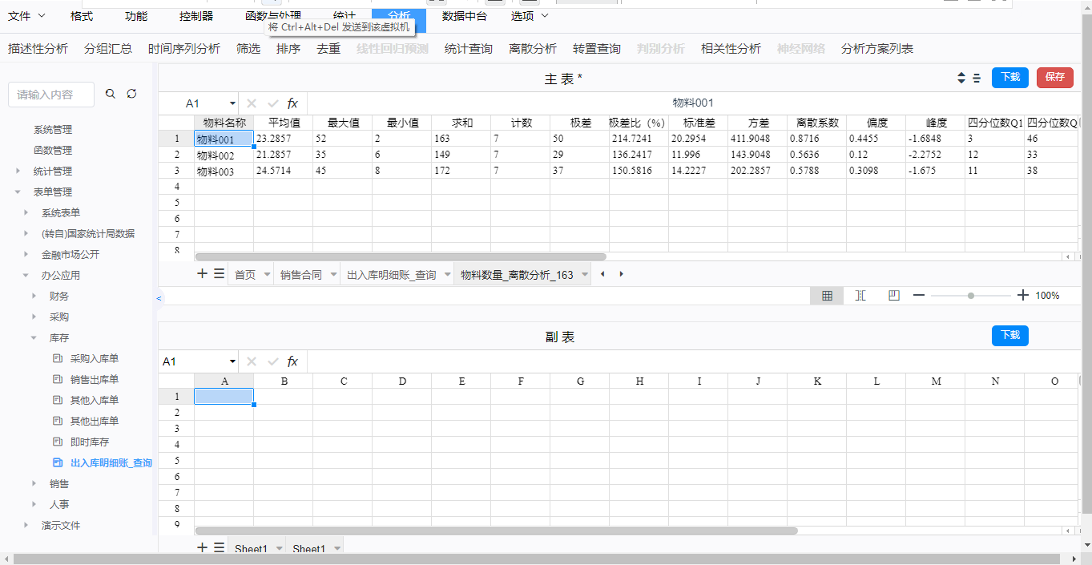Click the zoom-out minus icon
Viewport: 1092px width, 565px height.
919,296
